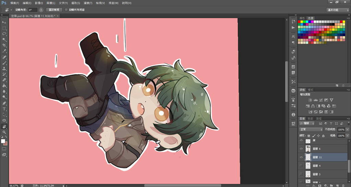The height and width of the screenshot is (187, 351).
Task: Select the History Brush tool
Action: pos(4,74)
